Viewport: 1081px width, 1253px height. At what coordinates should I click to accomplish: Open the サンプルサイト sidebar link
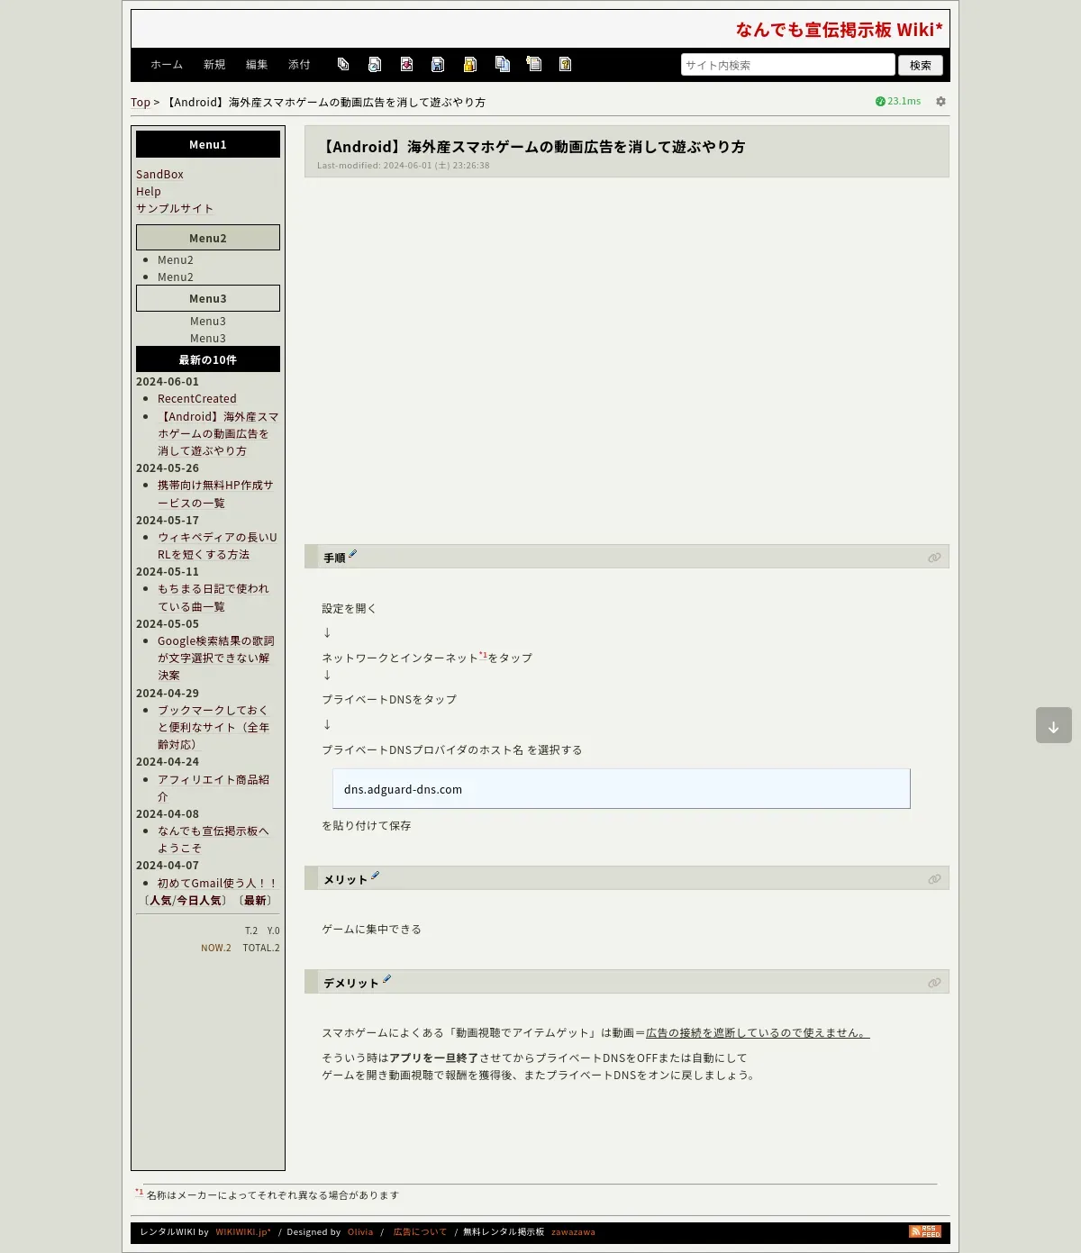[175, 209]
